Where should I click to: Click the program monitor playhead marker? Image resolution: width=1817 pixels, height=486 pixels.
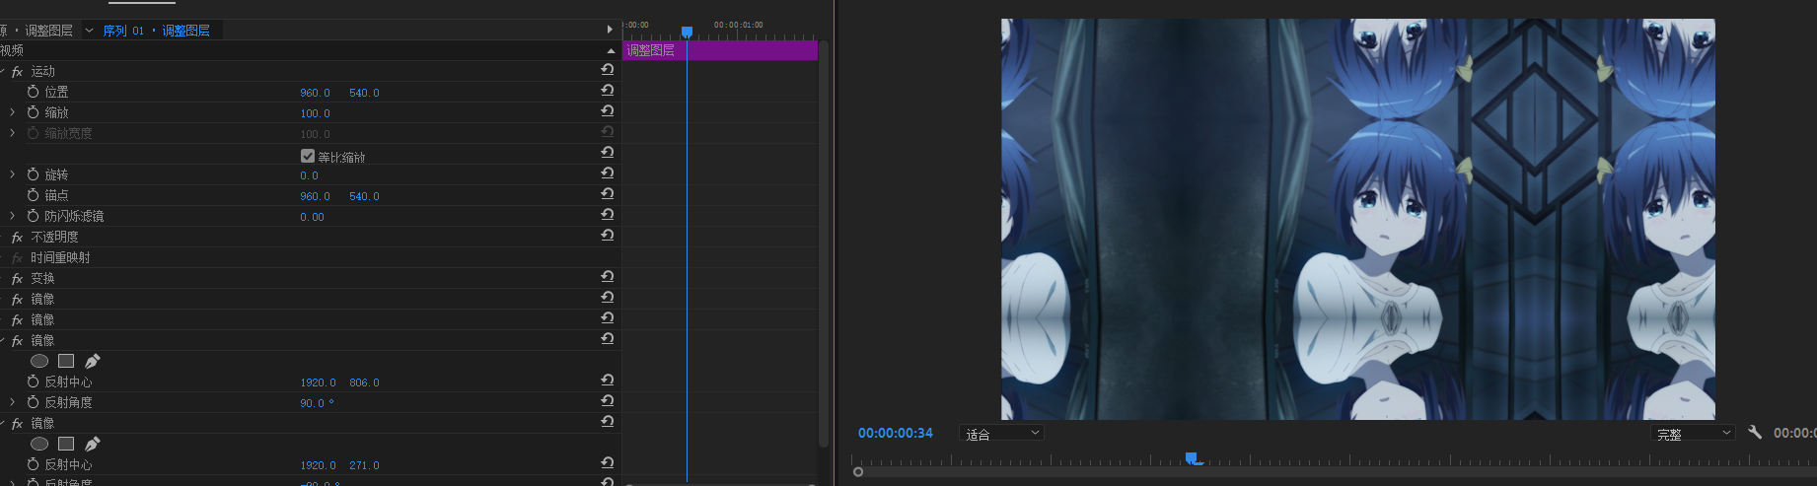[1192, 458]
